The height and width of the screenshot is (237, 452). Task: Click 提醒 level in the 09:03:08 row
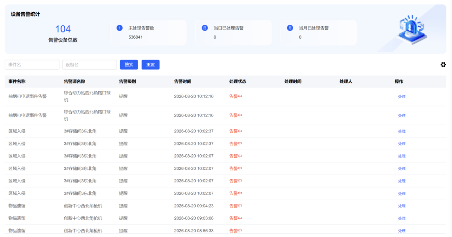point(123,218)
